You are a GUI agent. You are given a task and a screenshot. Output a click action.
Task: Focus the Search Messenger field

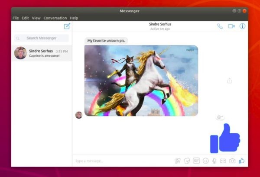pos(42,38)
